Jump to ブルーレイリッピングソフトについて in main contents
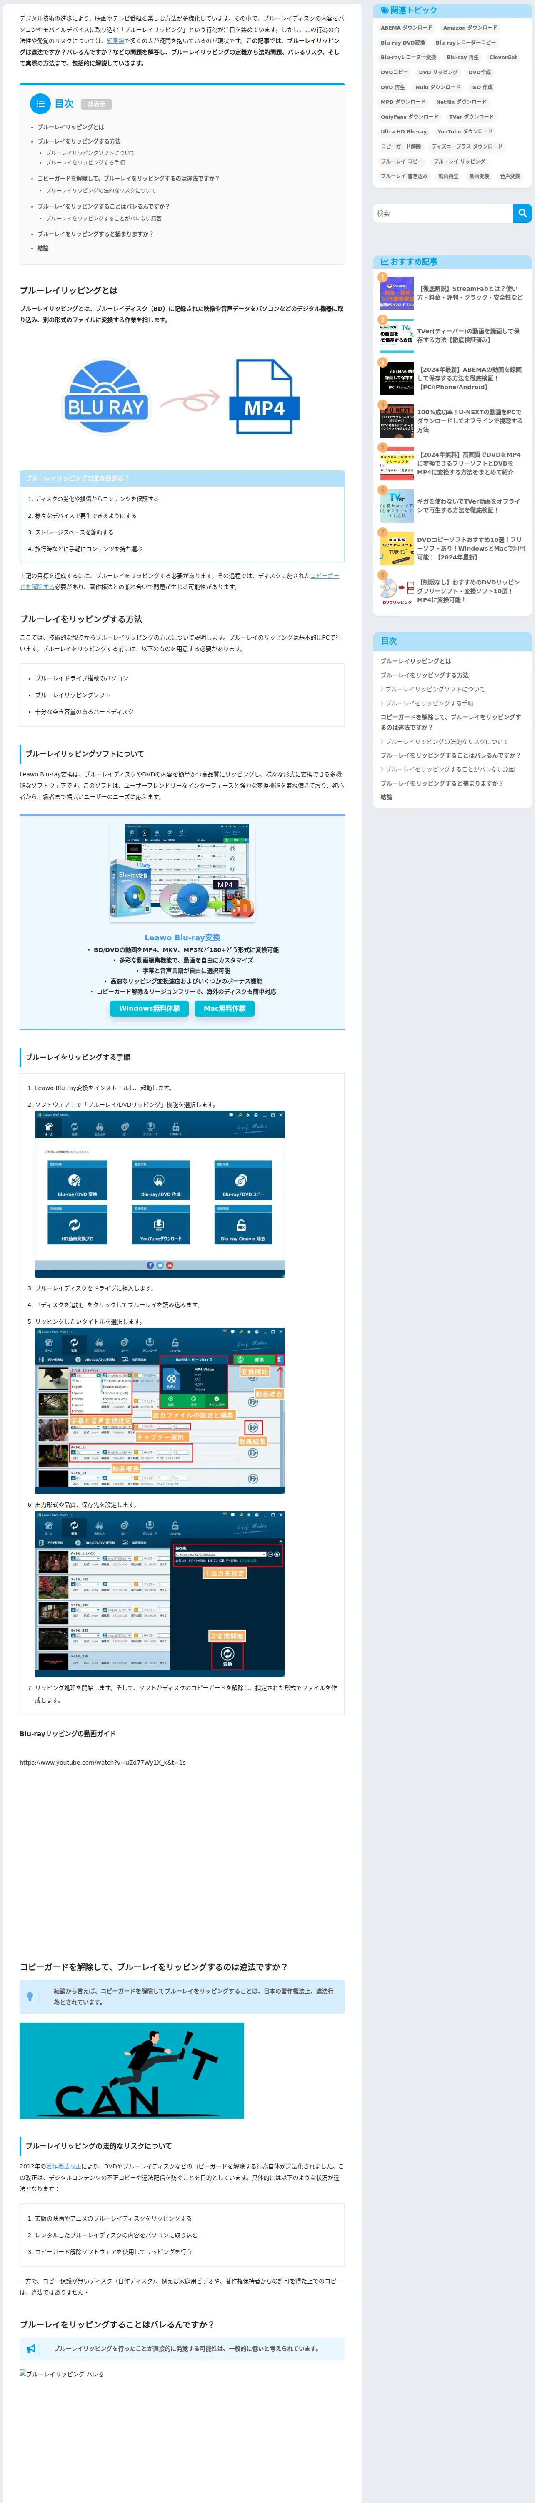The height and width of the screenshot is (2503, 535). point(90,154)
